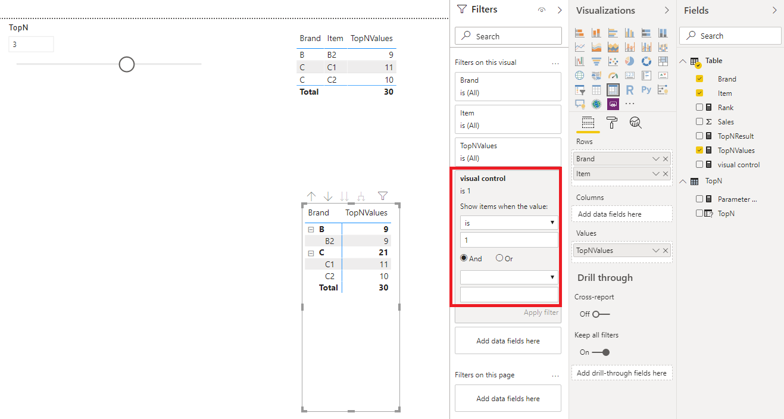Select the Stacked column chart visualization
The width and height of the screenshot is (784, 419).
point(596,33)
